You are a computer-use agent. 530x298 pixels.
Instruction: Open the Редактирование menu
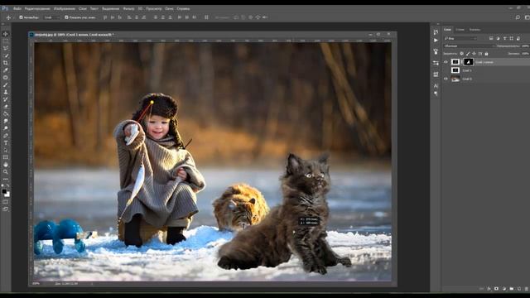click(37, 8)
